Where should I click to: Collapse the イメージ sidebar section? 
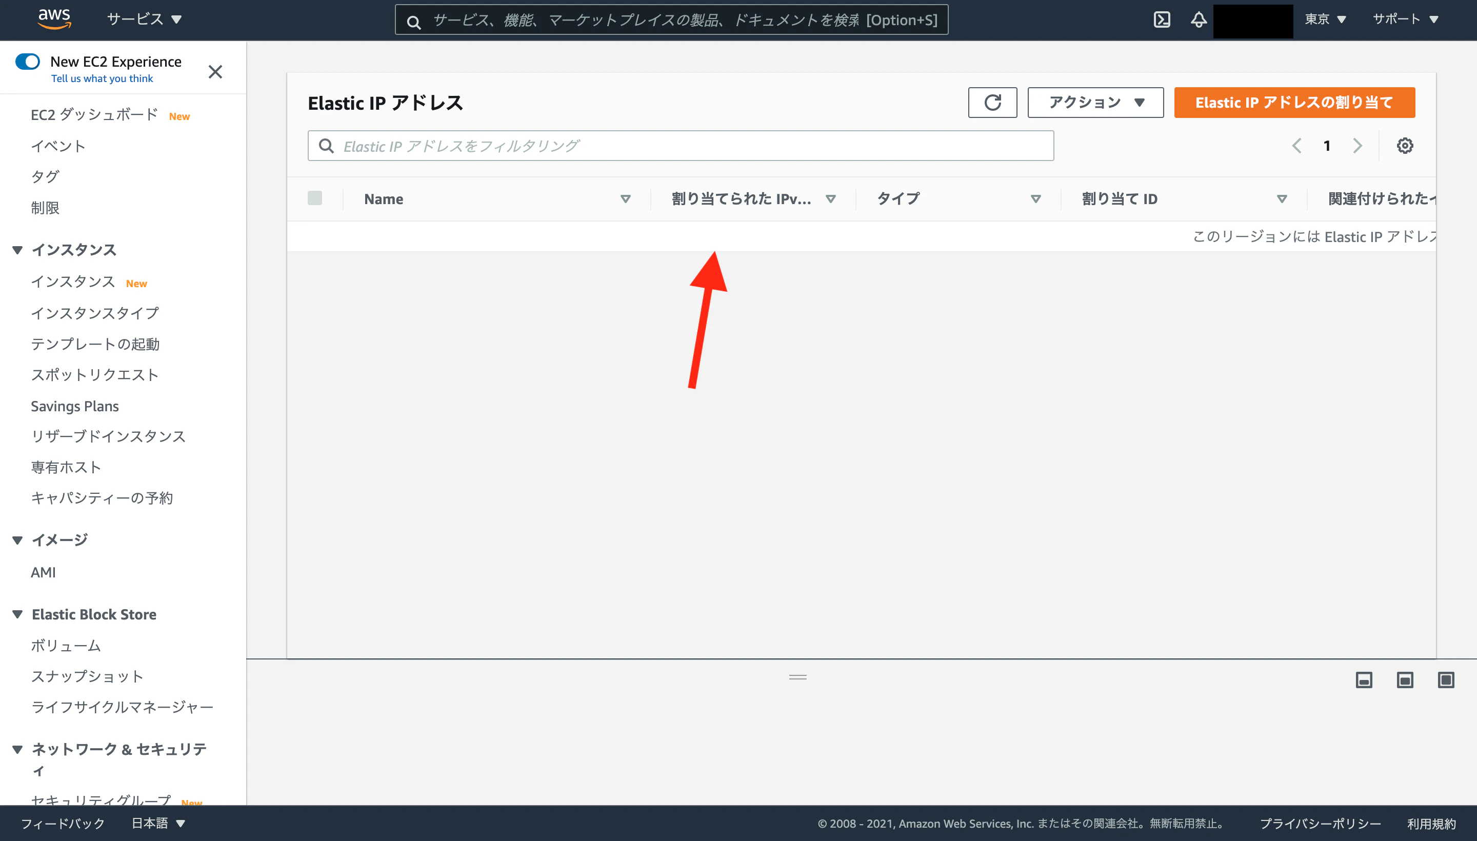(x=17, y=540)
